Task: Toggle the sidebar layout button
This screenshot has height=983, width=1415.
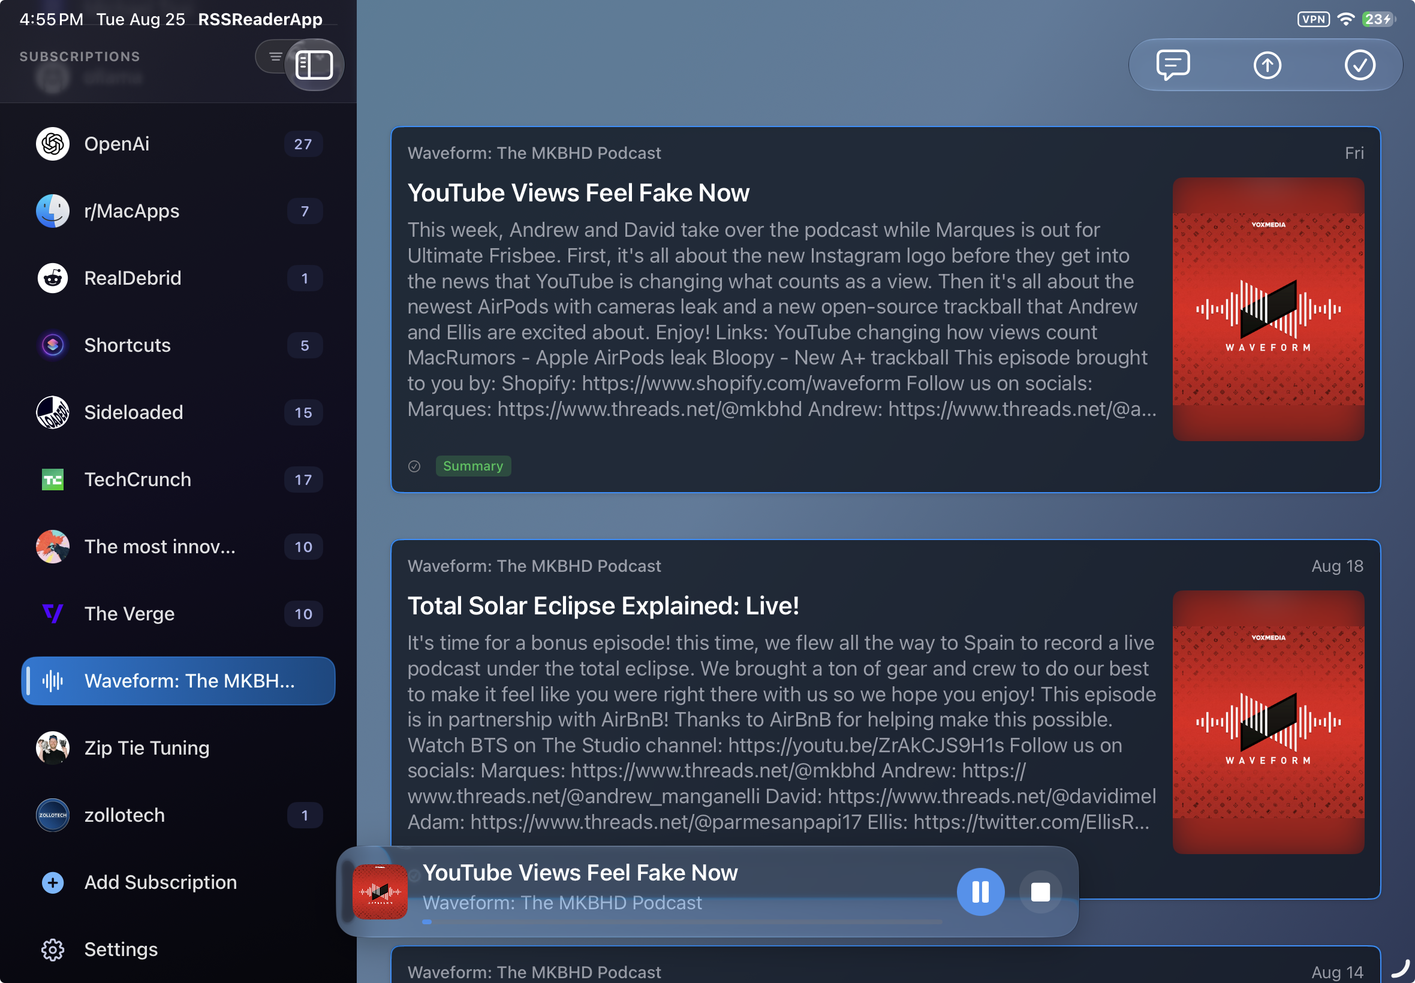Action: tap(314, 65)
